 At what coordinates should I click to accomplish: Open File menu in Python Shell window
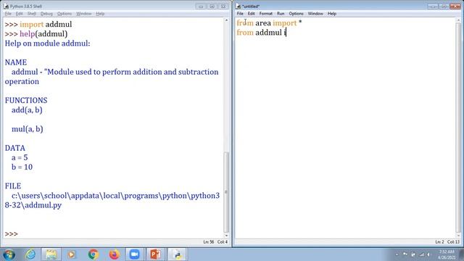(8, 14)
